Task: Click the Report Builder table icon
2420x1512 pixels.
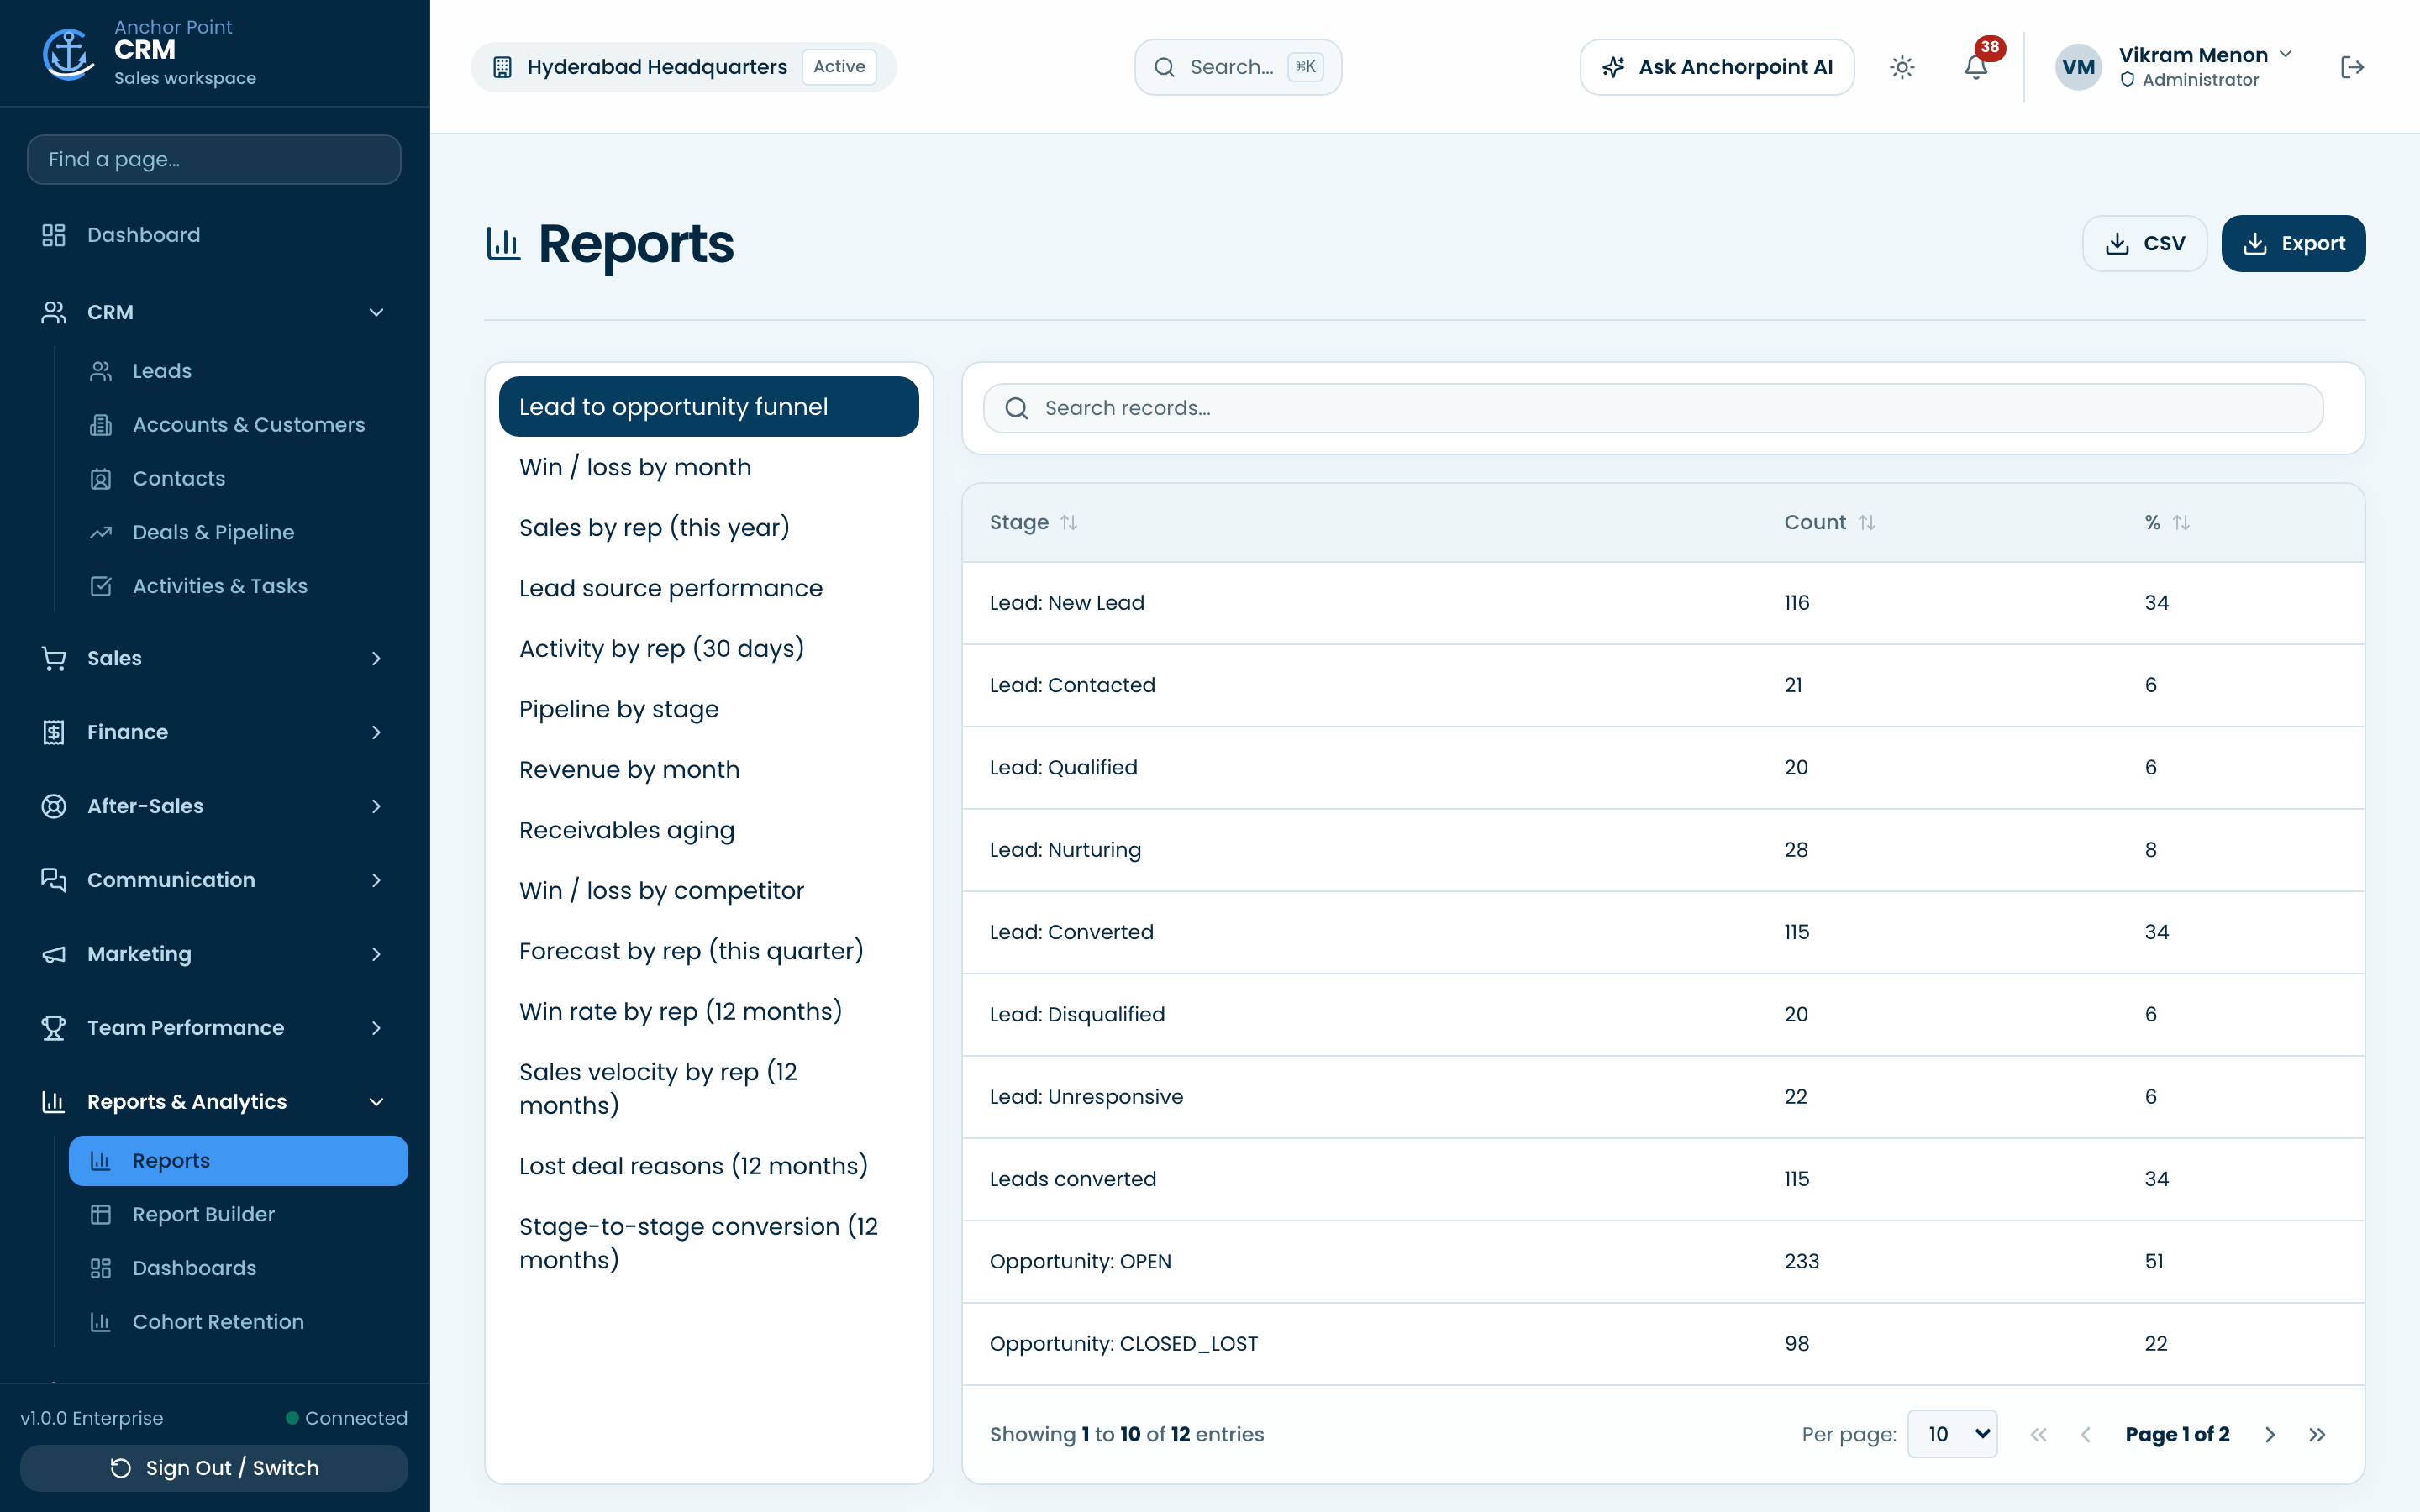Action: click(x=101, y=1214)
